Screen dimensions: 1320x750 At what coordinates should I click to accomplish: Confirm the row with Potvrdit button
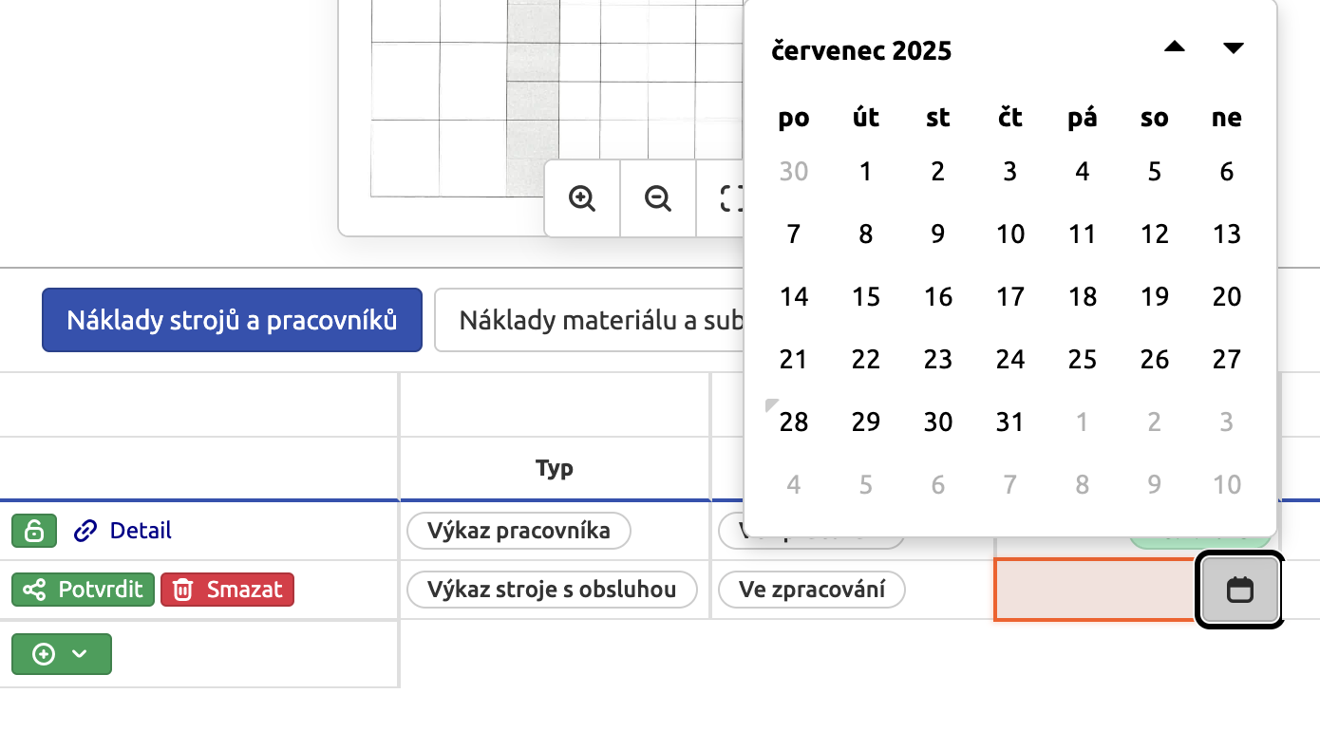pos(83,589)
